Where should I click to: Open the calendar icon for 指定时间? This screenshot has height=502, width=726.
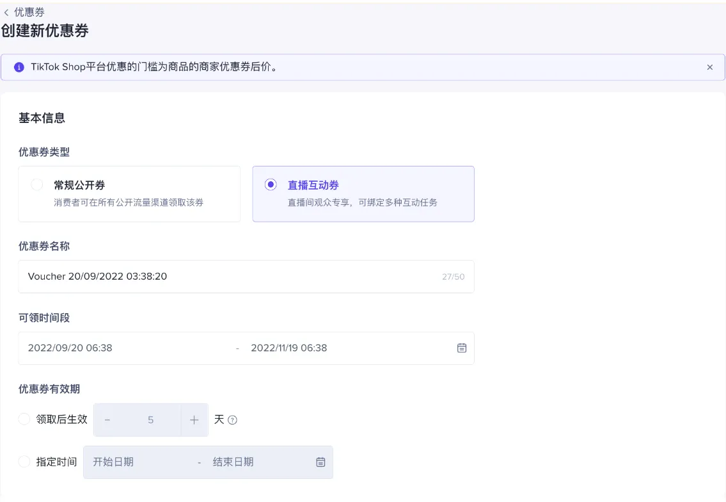pyautogui.click(x=320, y=462)
